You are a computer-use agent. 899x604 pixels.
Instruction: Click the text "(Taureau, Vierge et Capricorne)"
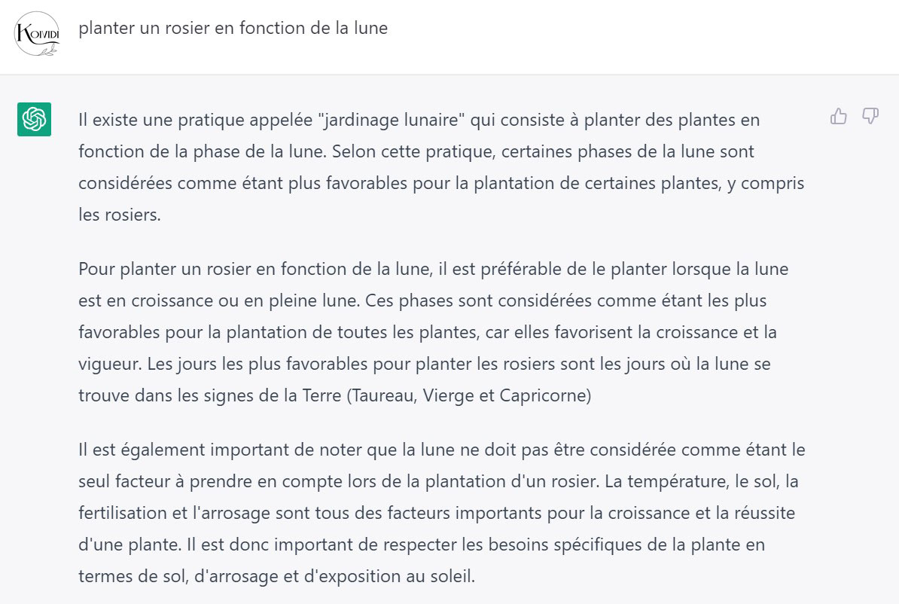click(468, 395)
